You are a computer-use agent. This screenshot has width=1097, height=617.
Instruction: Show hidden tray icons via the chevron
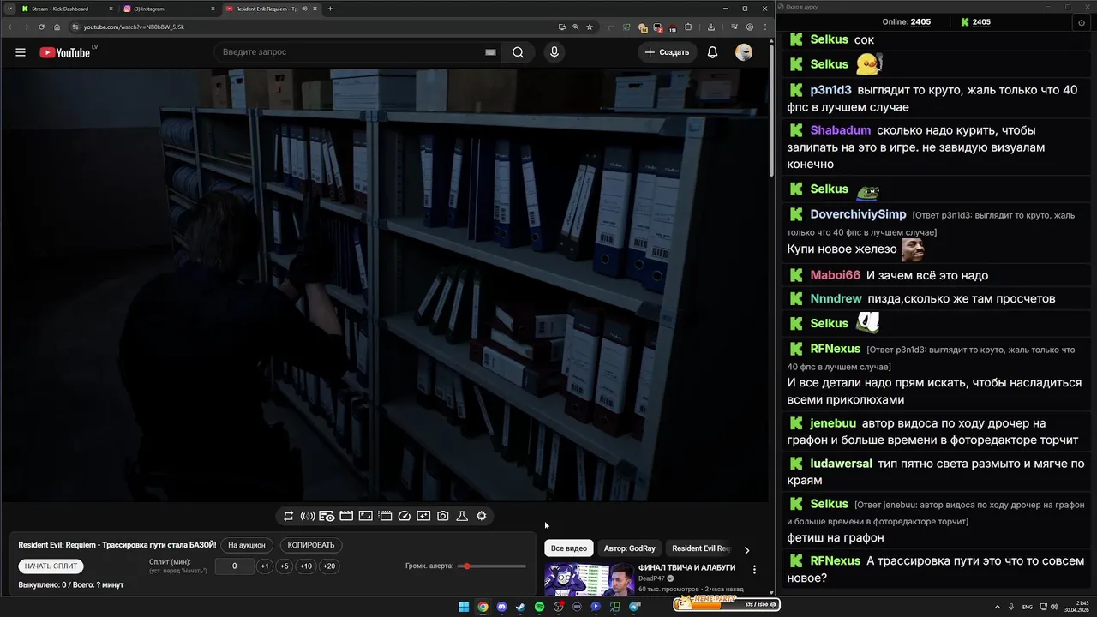[x=998, y=607]
